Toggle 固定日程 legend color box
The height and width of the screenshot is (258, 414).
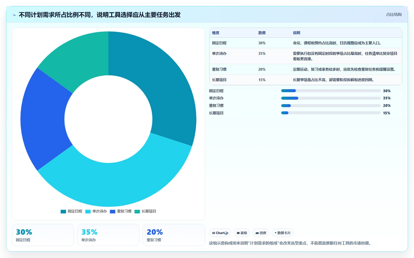[63, 211]
